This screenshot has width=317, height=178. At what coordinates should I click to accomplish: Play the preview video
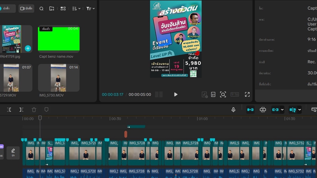[x=176, y=94]
